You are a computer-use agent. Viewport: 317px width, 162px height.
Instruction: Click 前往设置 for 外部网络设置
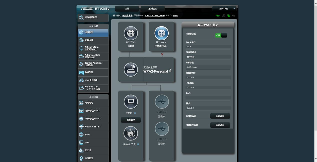coord(220,125)
